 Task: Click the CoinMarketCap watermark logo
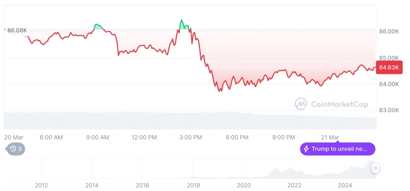pyautogui.click(x=301, y=104)
